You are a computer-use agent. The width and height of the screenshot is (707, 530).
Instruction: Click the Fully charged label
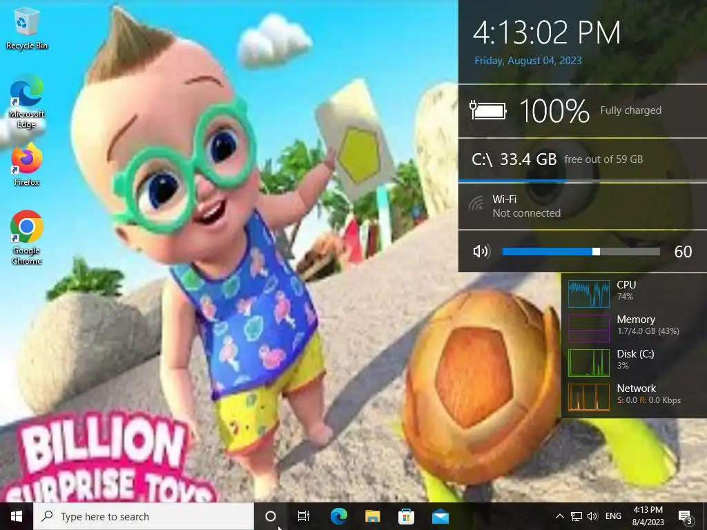pyautogui.click(x=631, y=110)
